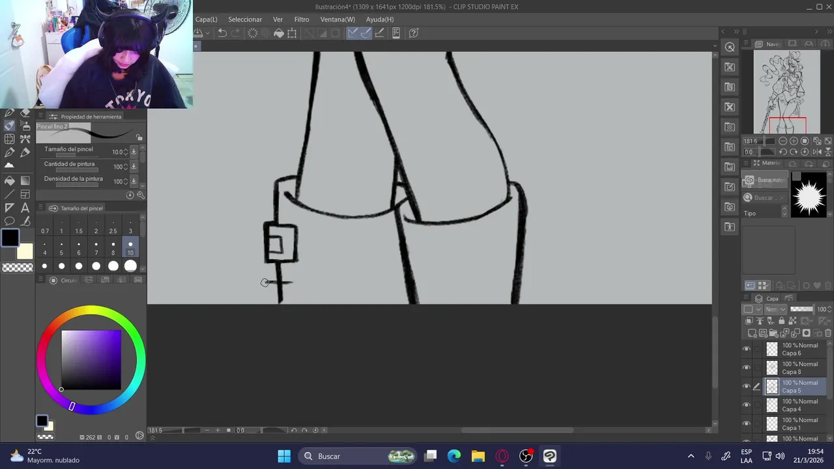834x469 pixels.
Task: Click Undo arrow in command bar
Action: [x=222, y=33]
